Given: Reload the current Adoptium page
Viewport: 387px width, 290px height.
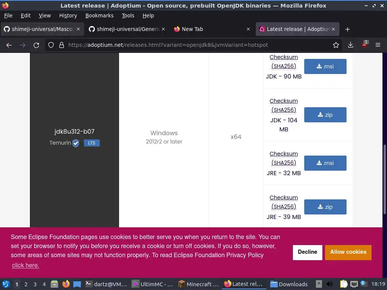Looking at the screenshot, I should coord(36,45).
